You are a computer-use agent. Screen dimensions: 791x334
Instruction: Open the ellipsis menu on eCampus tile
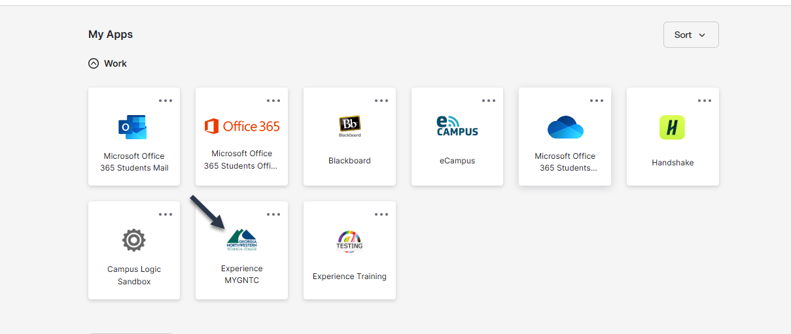[x=489, y=101]
